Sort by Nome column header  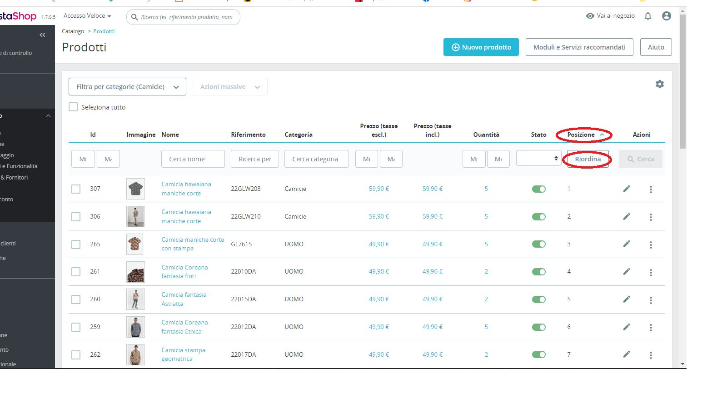pyautogui.click(x=170, y=135)
